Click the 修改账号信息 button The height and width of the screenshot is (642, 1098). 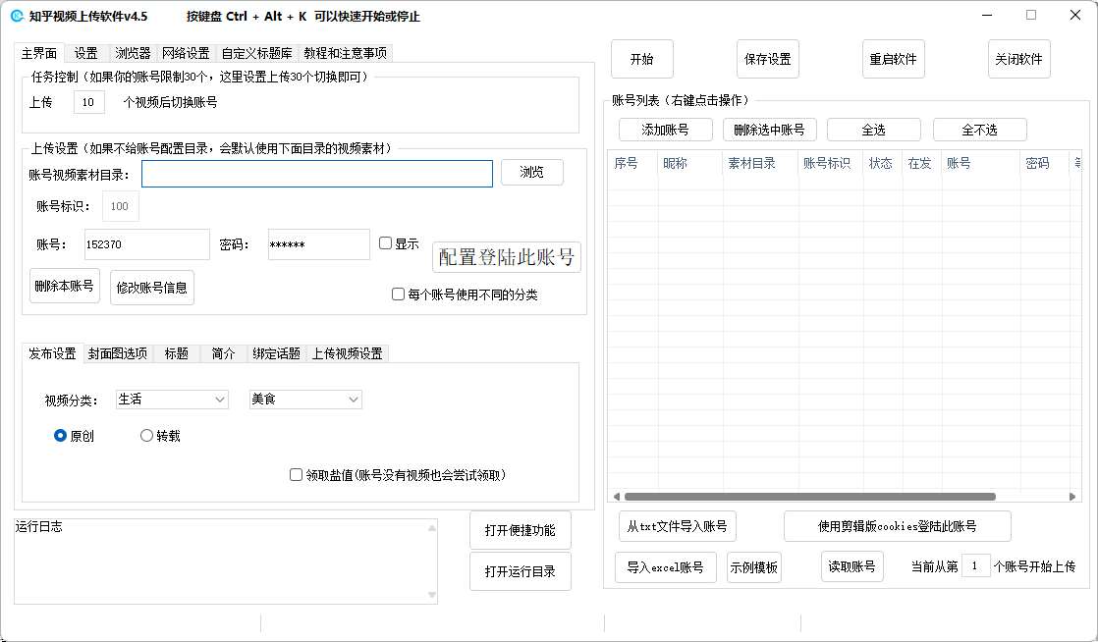point(152,288)
